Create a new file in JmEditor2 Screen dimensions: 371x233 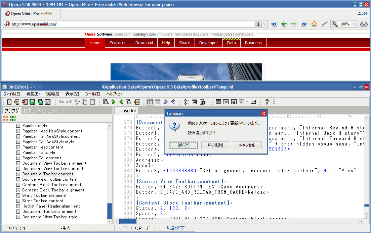click(9, 102)
